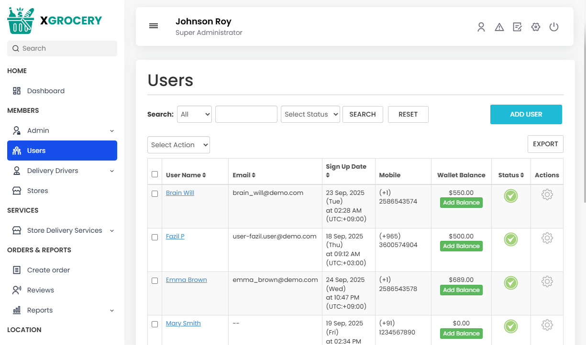Open the Select Status dropdown
The height and width of the screenshot is (345, 586).
click(310, 114)
